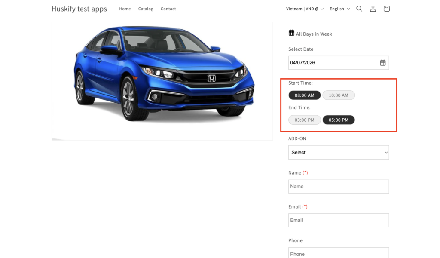
Task: Open the search magnifier icon
Action: point(359,9)
